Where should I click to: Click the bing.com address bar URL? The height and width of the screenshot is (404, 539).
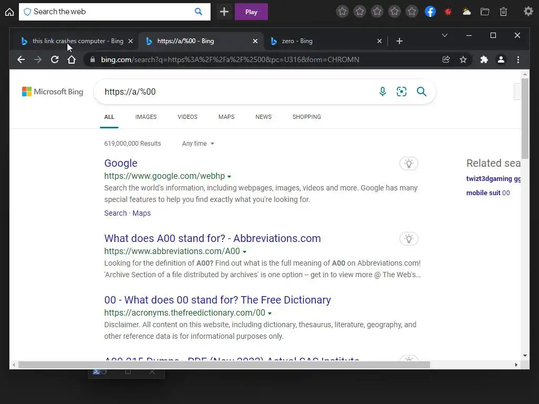click(x=229, y=59)
